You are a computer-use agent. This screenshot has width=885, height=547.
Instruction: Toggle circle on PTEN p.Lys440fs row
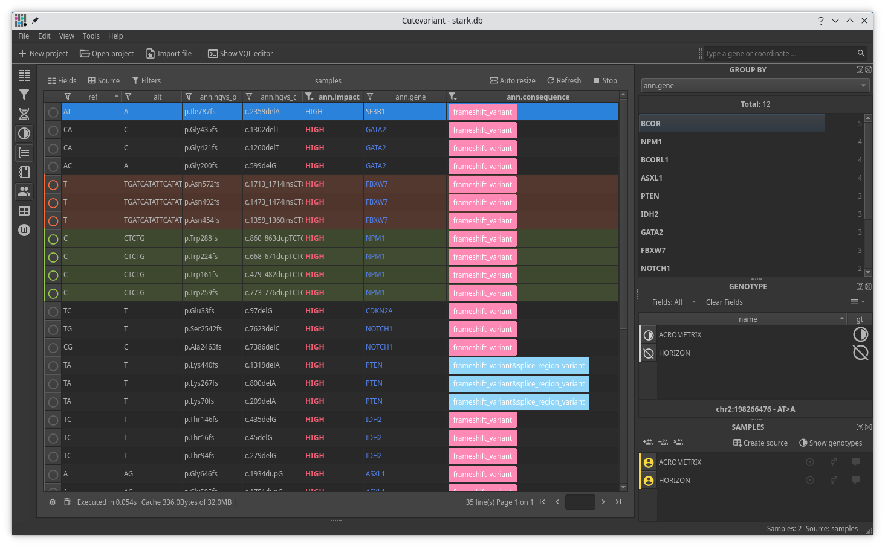(x=53, y=366)
